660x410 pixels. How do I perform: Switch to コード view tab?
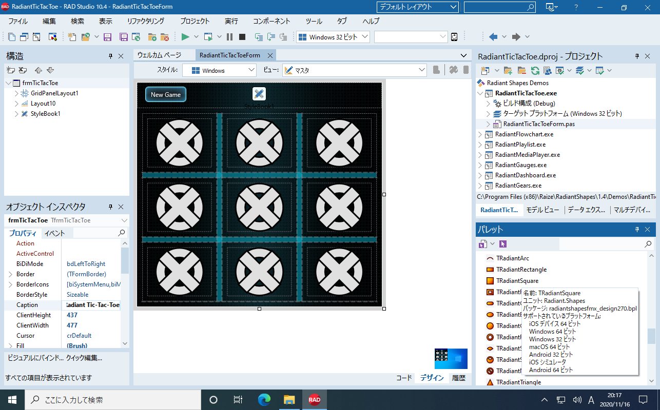(404, 378)
